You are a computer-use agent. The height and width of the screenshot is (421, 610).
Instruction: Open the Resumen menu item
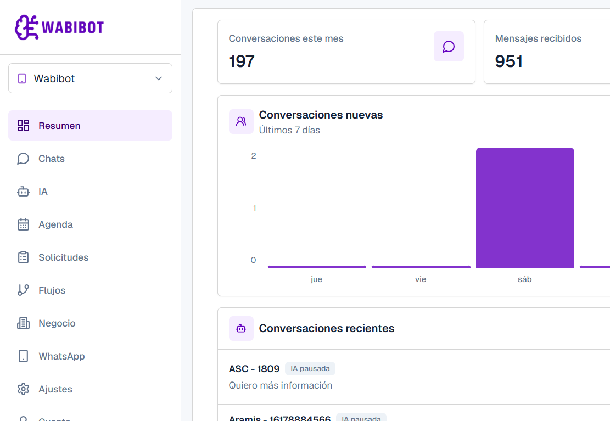[90, 125]
